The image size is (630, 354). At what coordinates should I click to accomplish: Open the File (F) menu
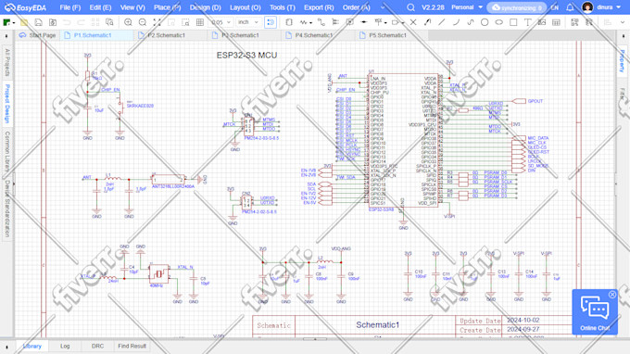coord(69,7)
